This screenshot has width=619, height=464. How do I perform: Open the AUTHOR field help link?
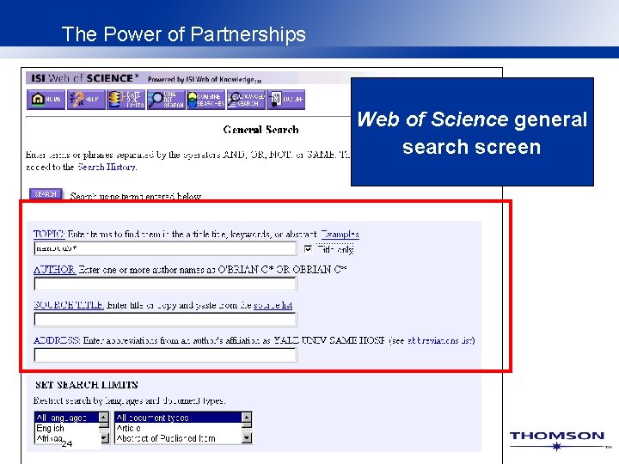tap(54, 270)
